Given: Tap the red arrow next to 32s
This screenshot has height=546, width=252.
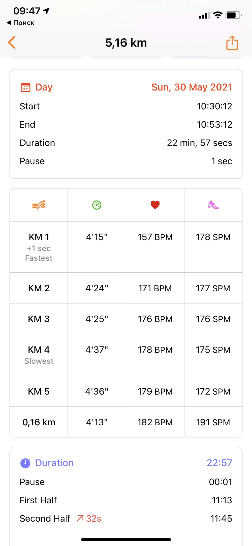Looking at the screenshot, I should point(80,518).
